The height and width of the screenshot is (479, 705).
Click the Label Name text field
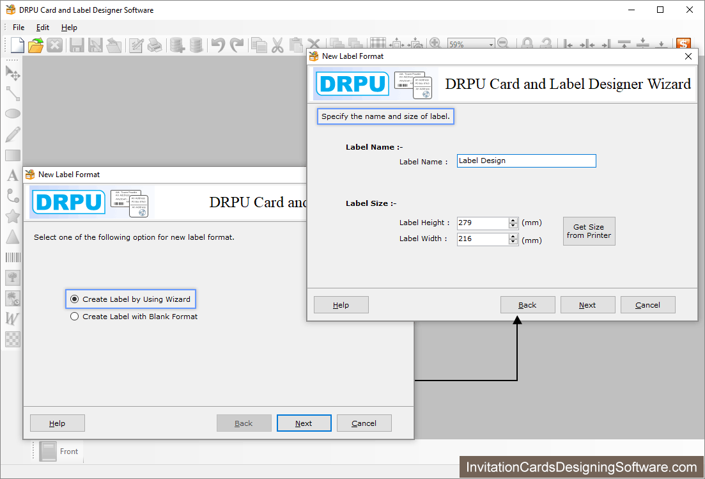pos(527,161)
